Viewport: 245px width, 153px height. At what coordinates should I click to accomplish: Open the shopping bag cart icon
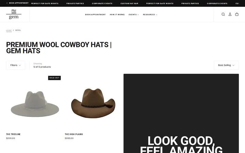tap(237, 14)
